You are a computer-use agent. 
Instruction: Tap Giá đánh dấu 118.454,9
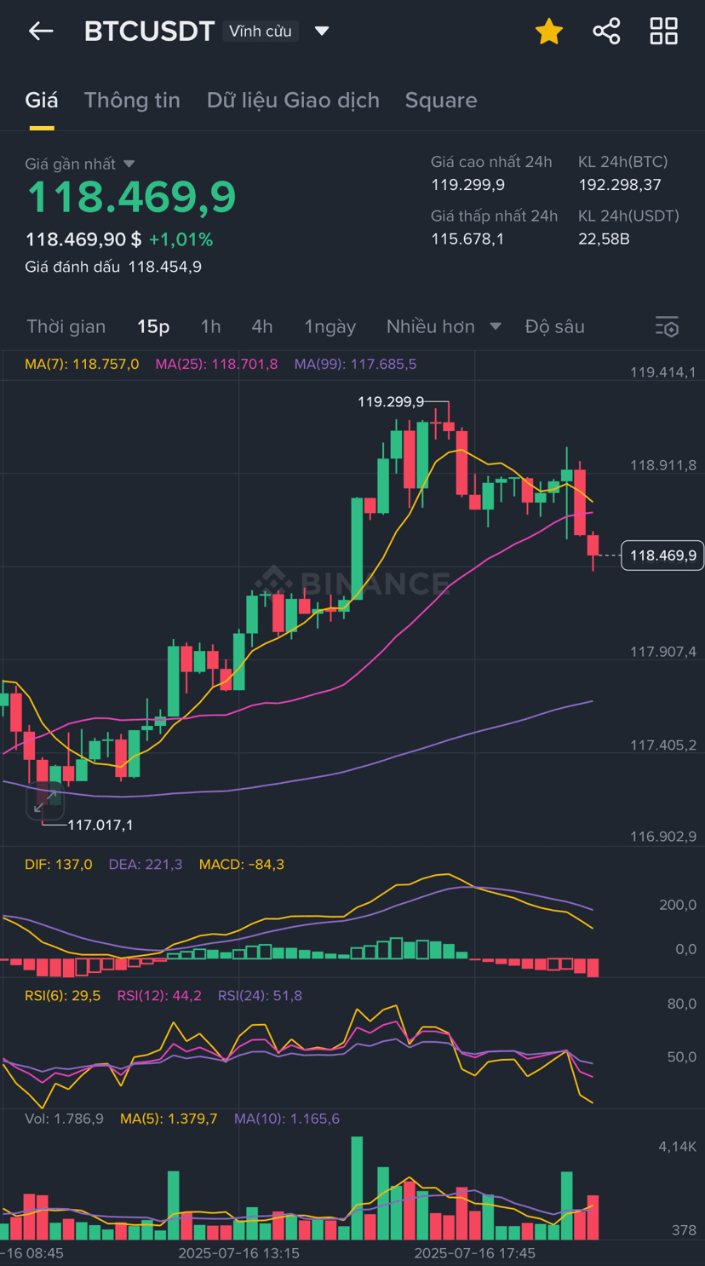pyautogui.click(x=113, y=267)
